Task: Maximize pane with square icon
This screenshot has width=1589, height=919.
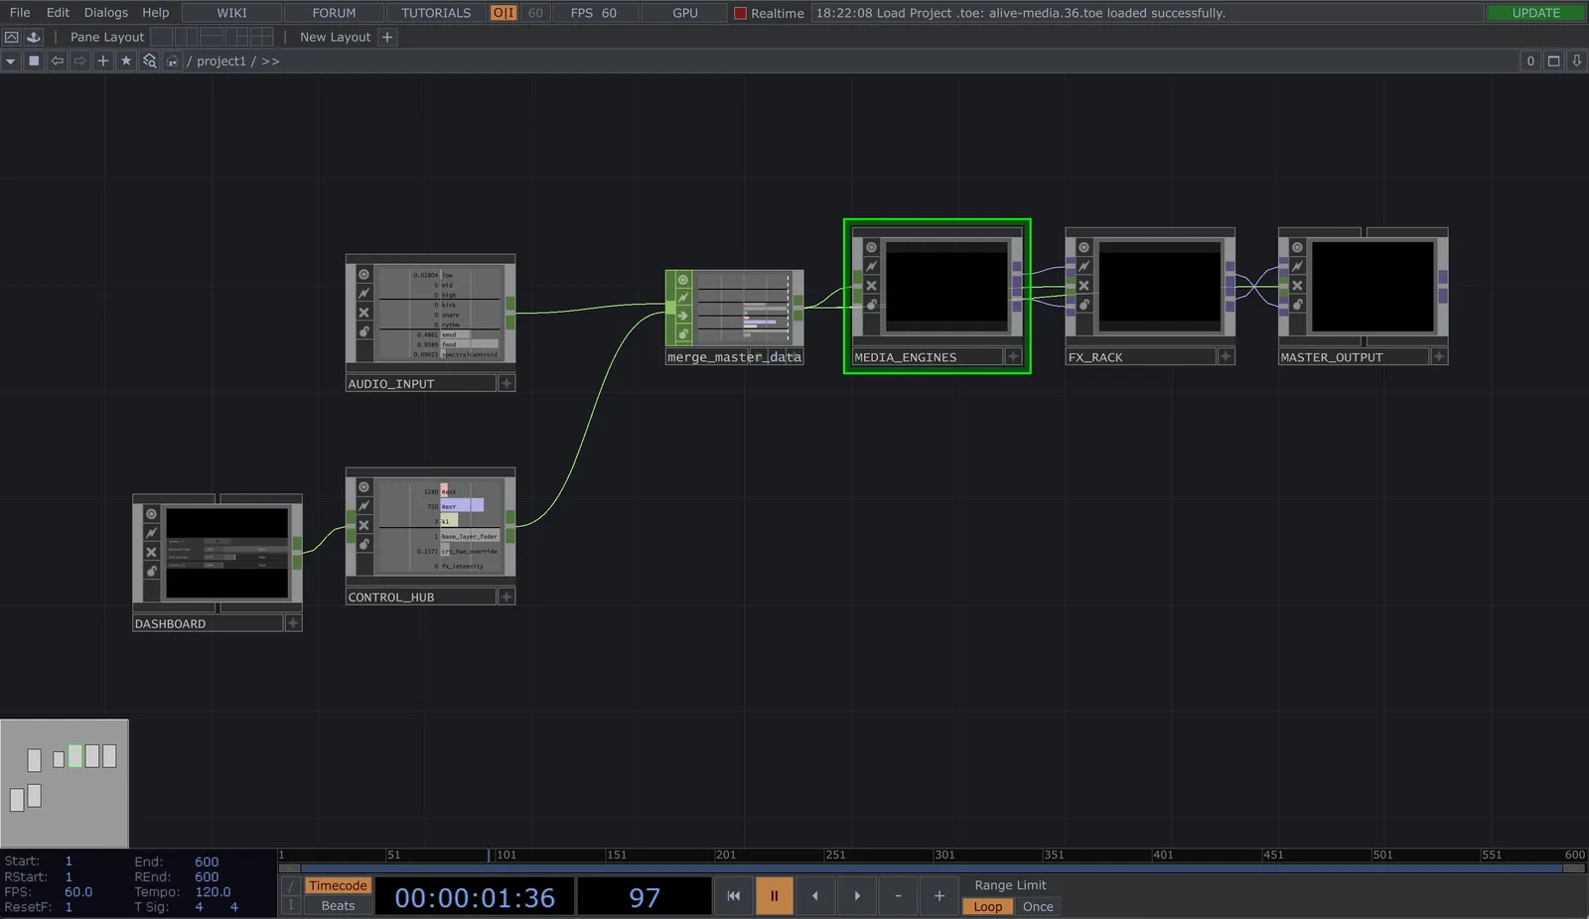Action: point(1553,61)
